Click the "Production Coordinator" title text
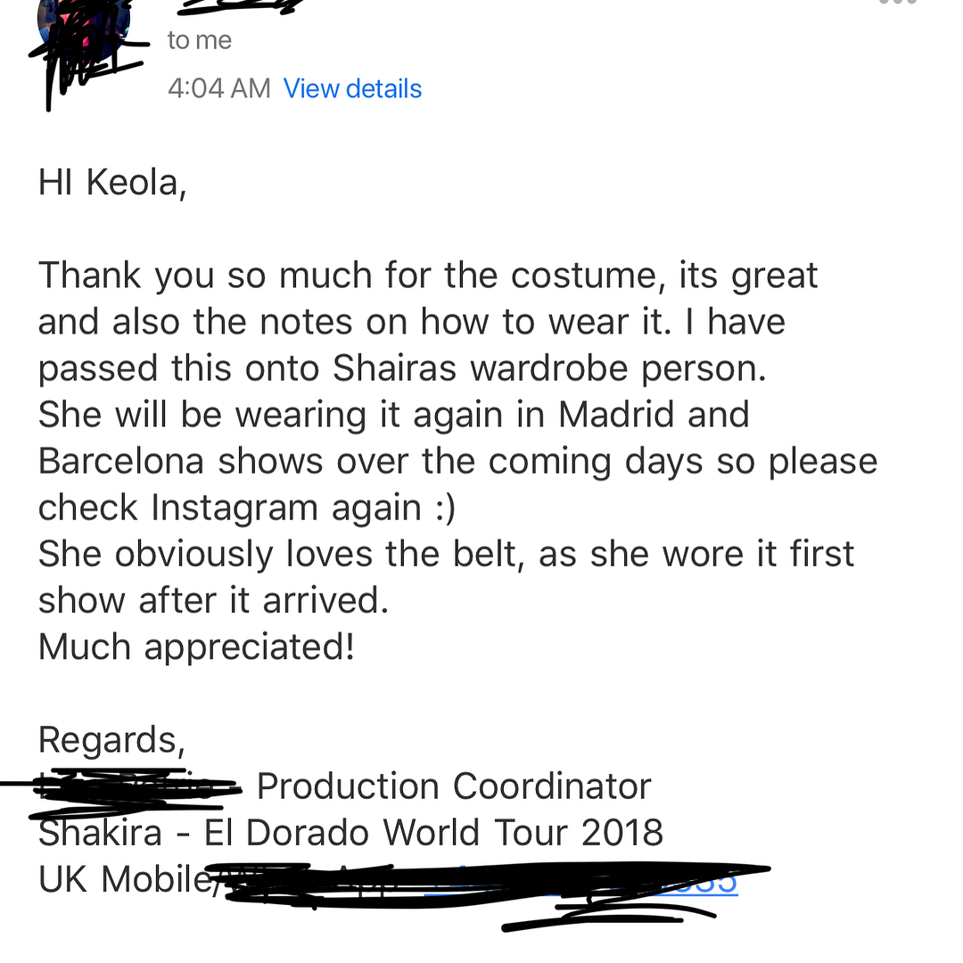This screenshot has height=963, width=963. [454, 786]
